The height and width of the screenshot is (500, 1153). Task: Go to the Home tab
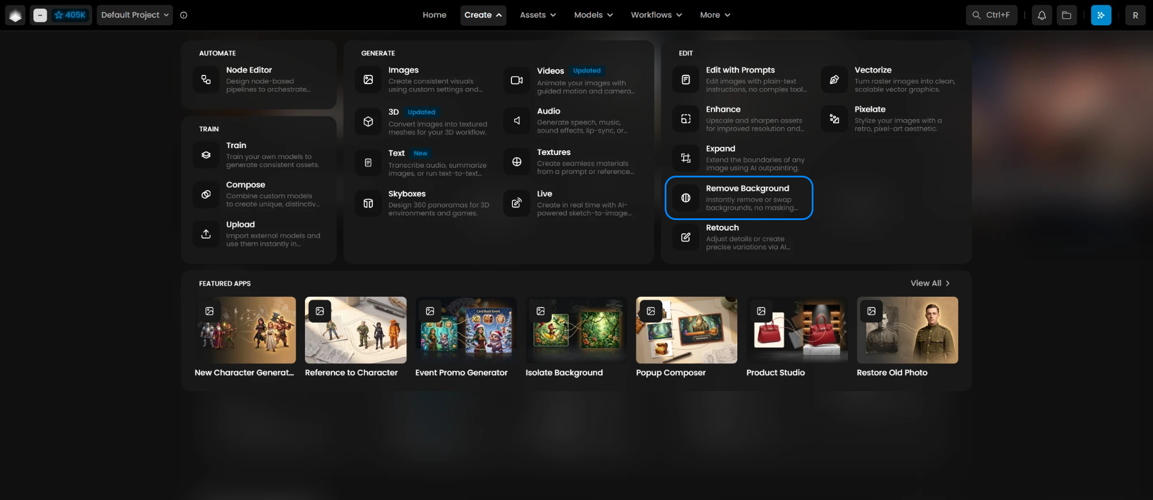435,15
